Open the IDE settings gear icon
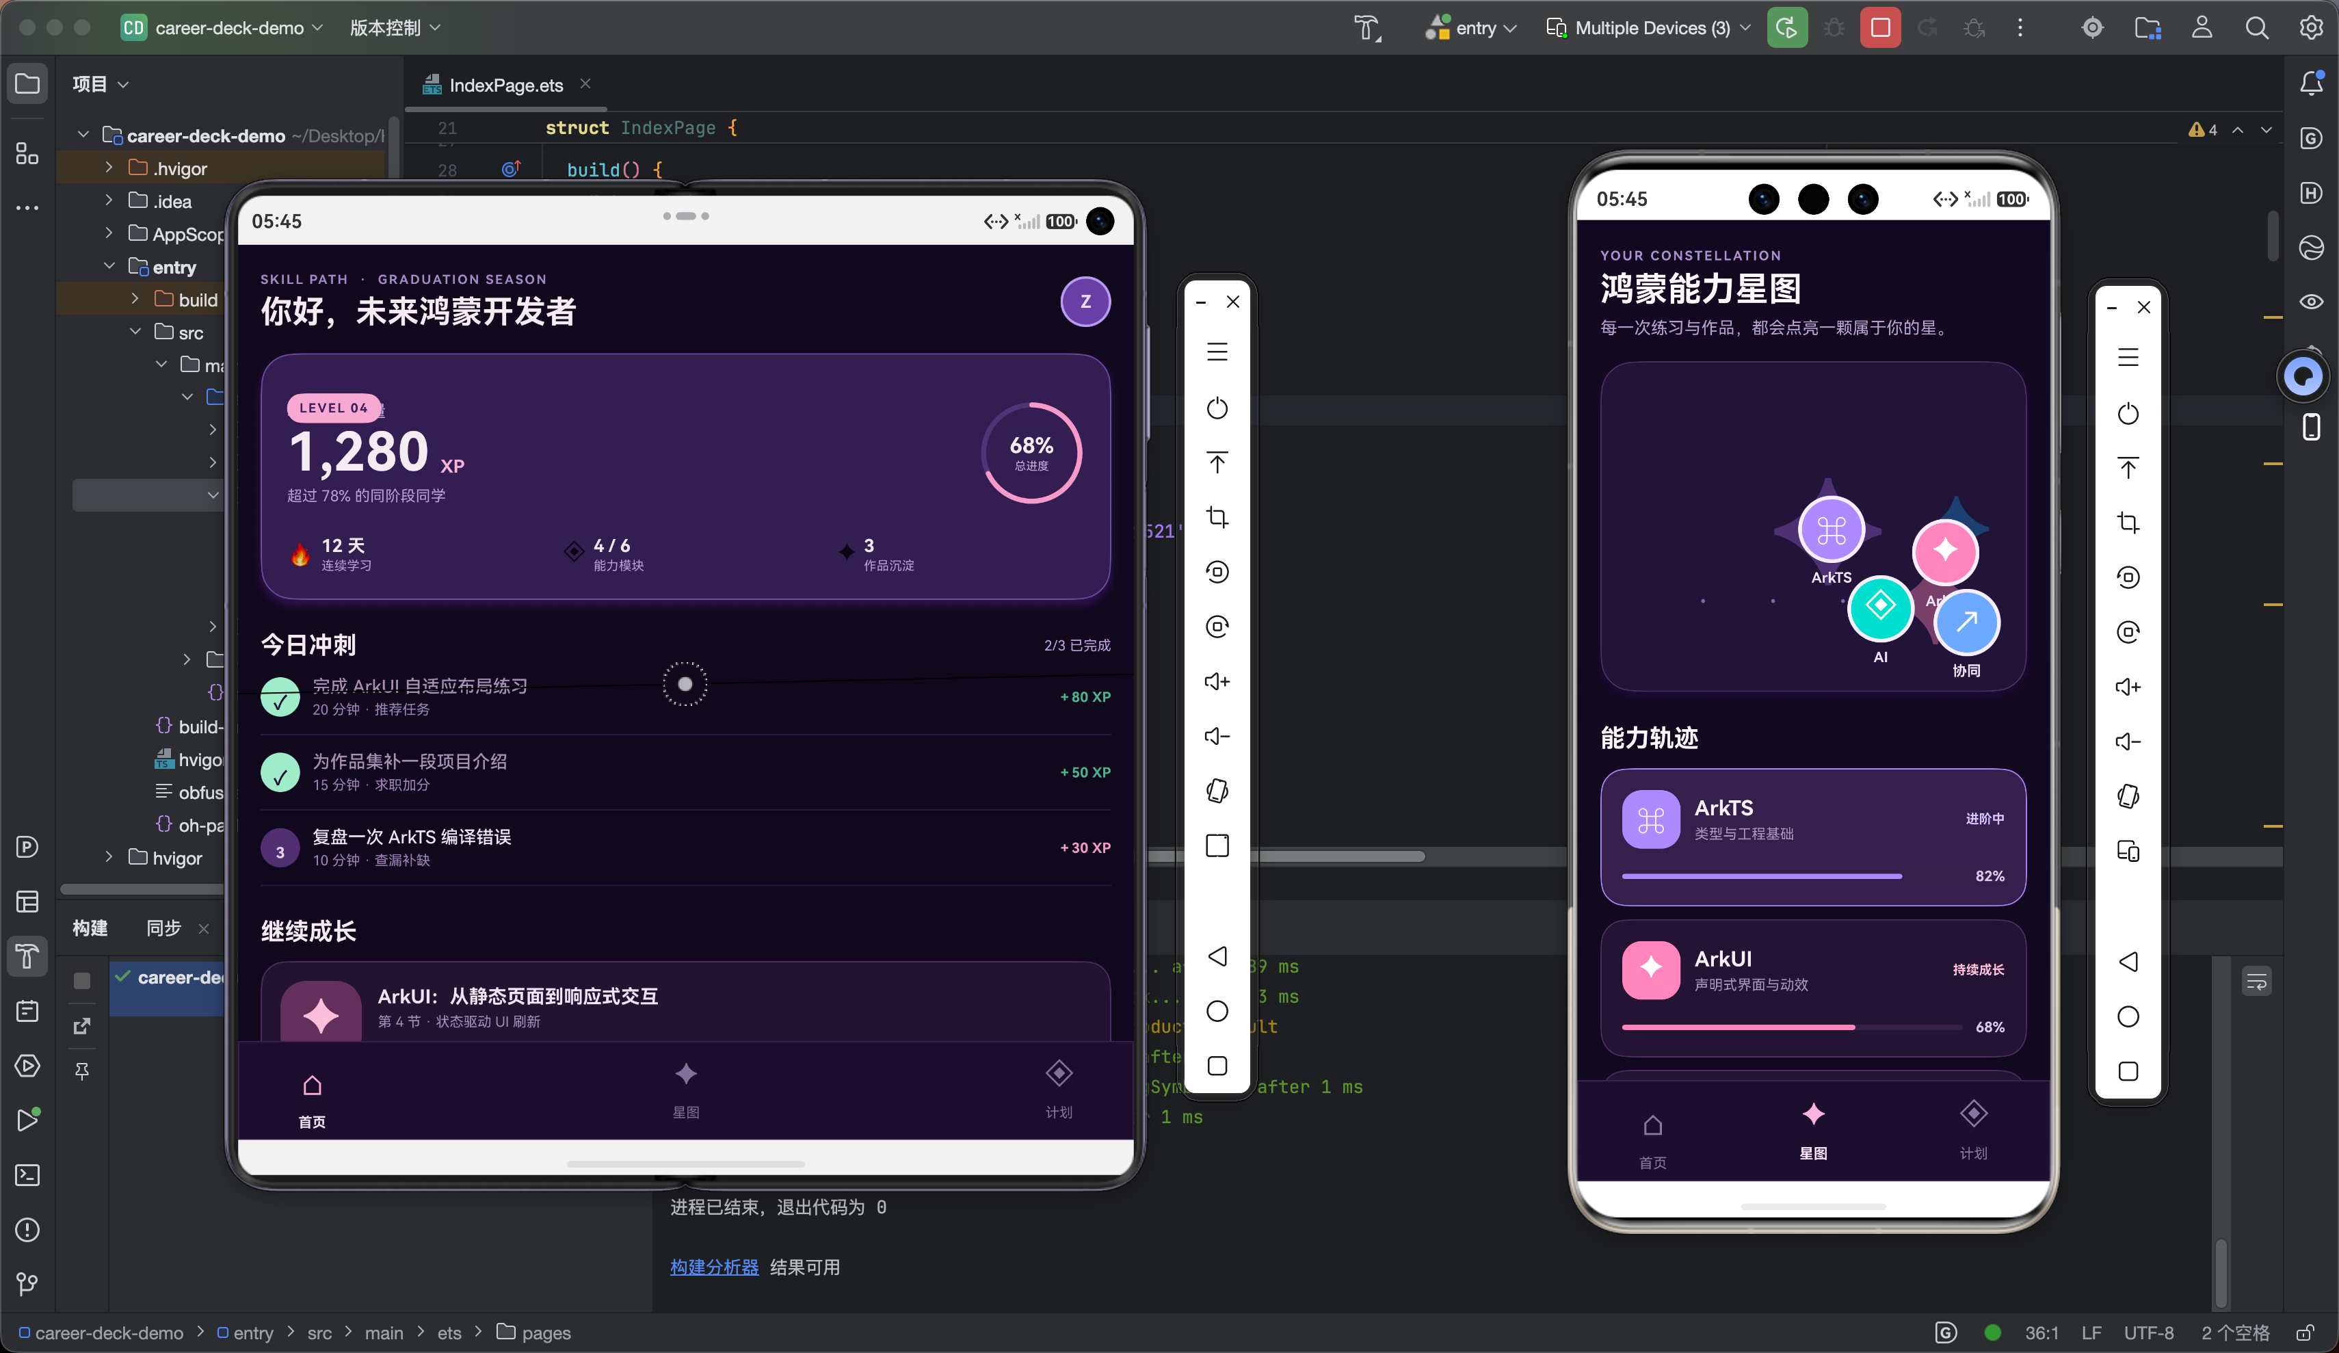The width and height of the screenshot is (2339, 1353). pos(2311,28)
